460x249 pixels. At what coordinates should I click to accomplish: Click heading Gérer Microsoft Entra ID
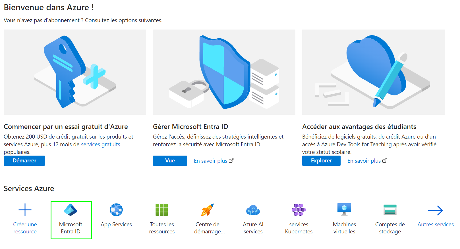click(190, 127)
